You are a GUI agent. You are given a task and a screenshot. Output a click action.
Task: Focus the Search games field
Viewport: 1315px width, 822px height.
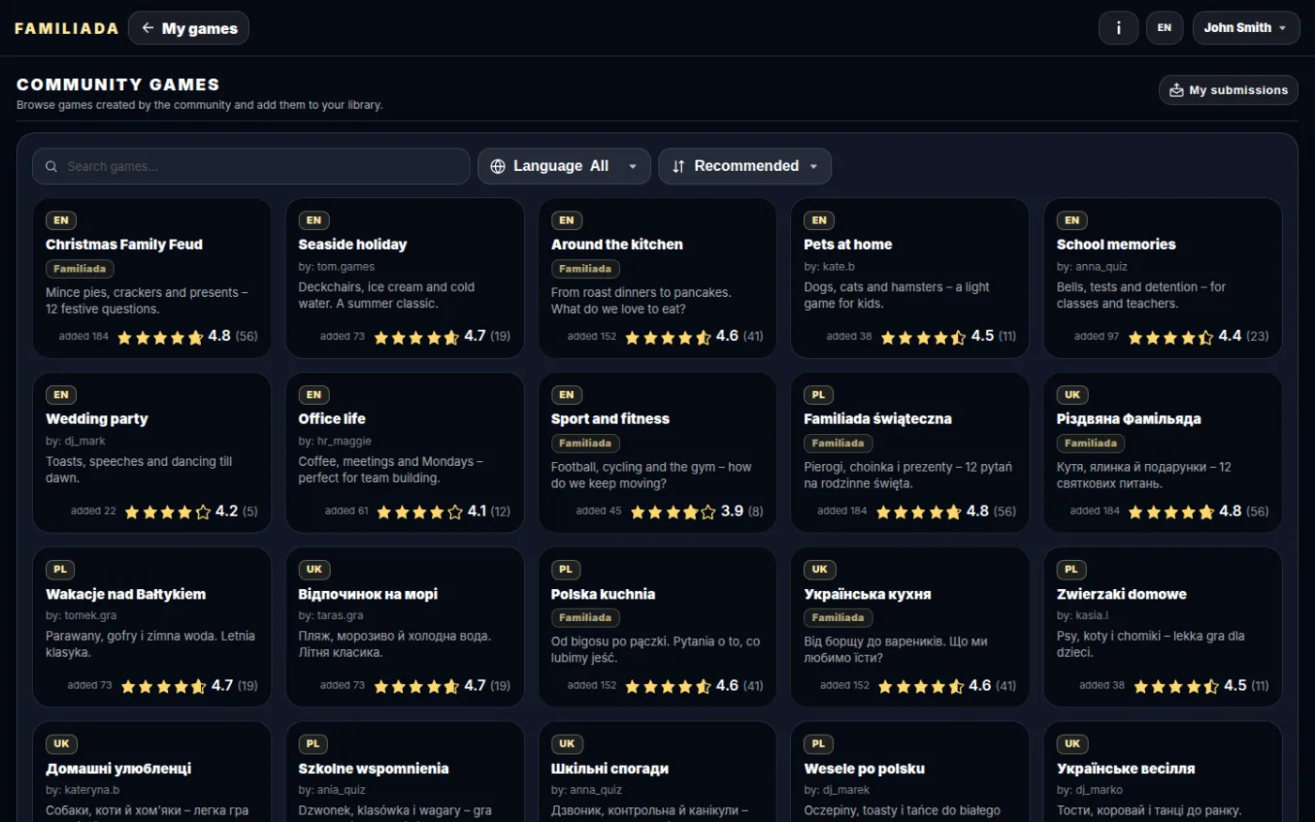point(251,166)
